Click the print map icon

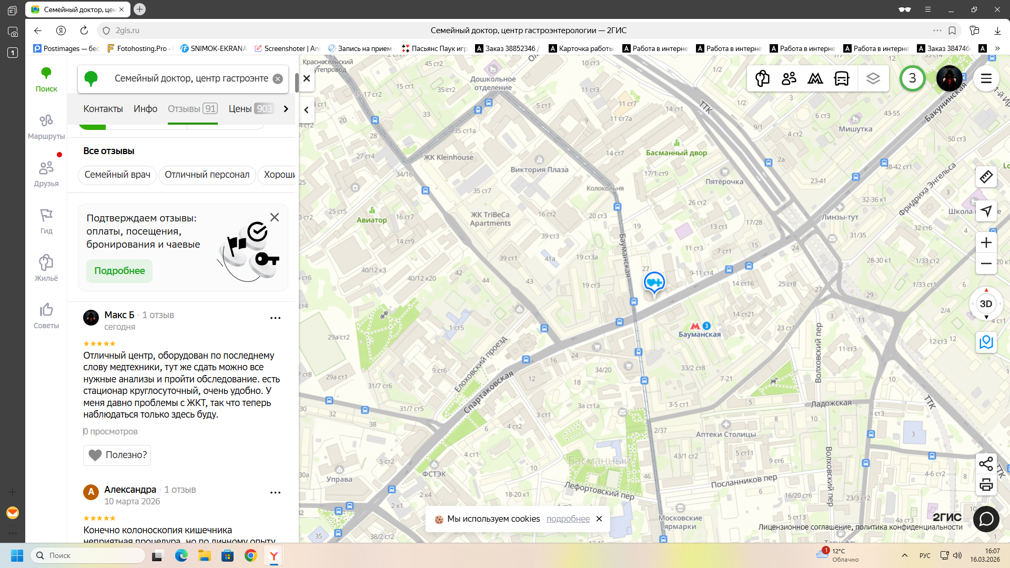click(x=986, y=484)
